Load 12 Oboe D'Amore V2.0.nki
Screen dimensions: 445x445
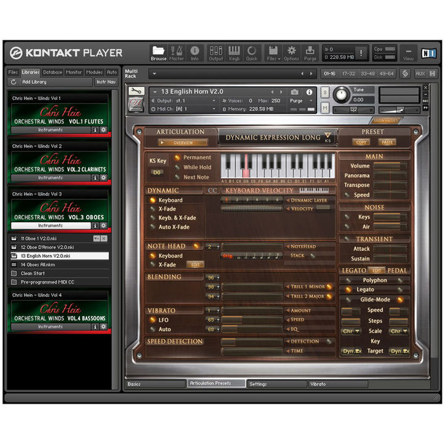(x=60, y=247)
